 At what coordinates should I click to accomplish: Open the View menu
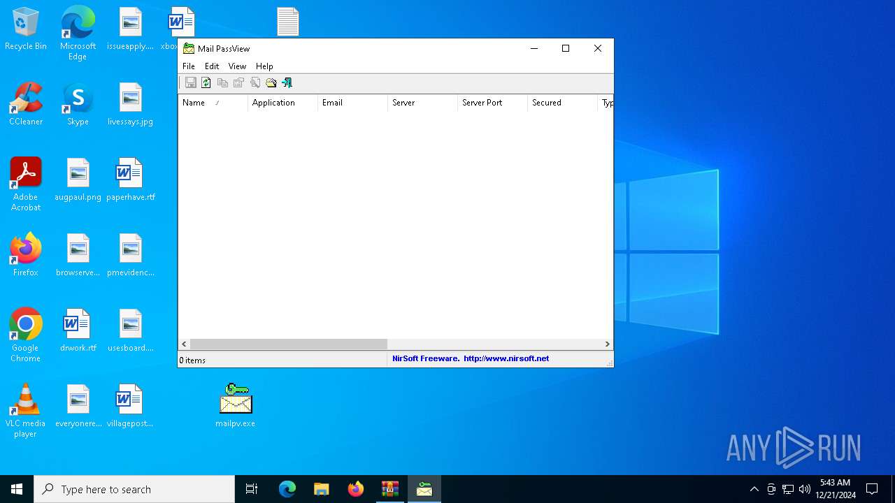pos(237,66)
